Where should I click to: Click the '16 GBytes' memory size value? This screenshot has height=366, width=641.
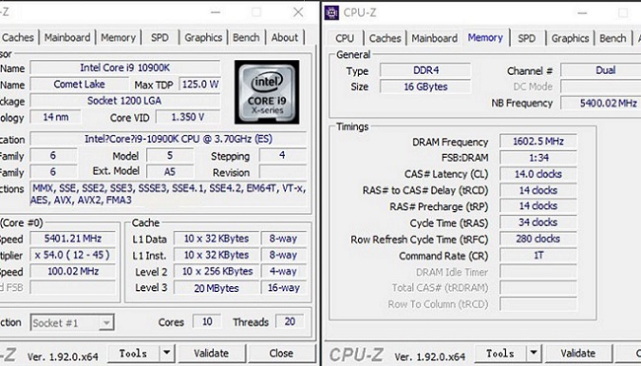[x=426, y=86]
